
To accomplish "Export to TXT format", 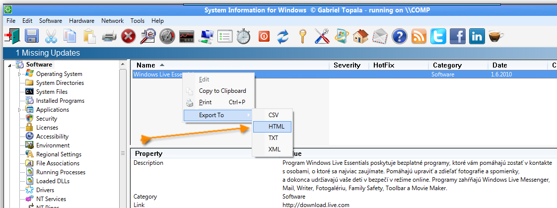I will click(273, 138).
